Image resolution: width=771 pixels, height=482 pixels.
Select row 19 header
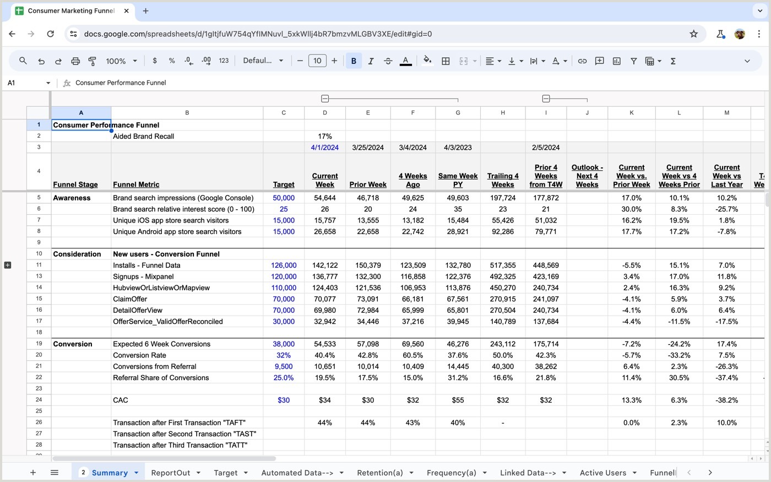click(x=39, y=344)
